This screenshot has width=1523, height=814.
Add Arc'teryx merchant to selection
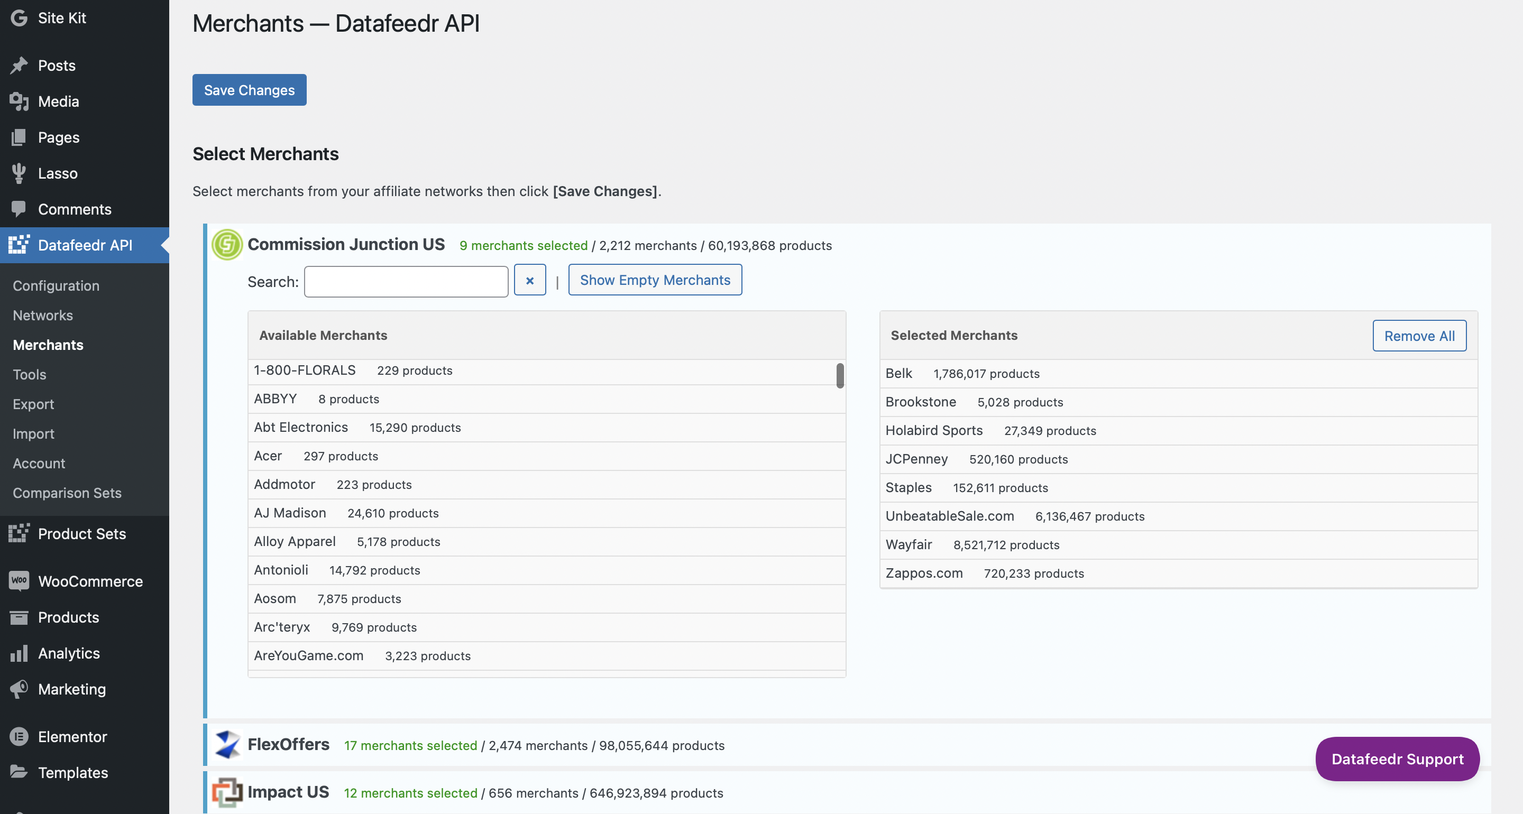(x=546, y=627)
